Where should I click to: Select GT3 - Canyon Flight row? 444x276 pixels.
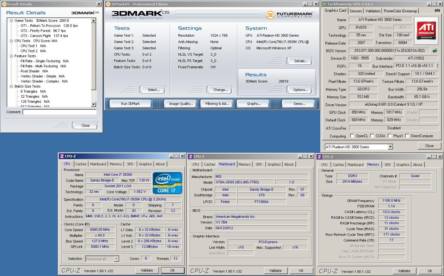tap(44, 36)
